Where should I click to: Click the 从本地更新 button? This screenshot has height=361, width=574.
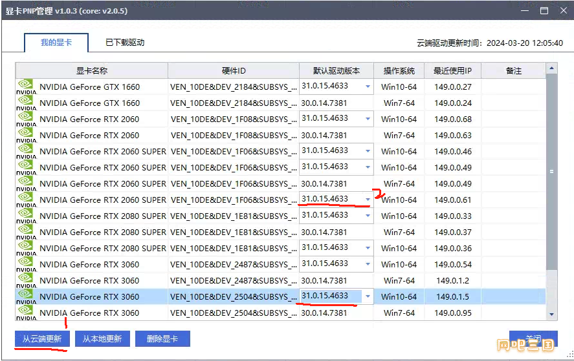102,338
